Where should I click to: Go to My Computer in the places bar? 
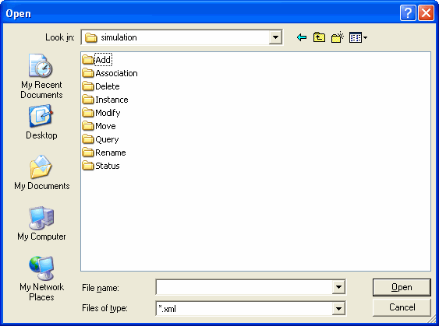click(41, 223)
